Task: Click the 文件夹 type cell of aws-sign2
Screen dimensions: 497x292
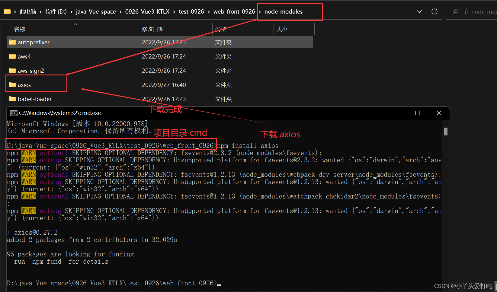Action: click(x=223, y=71)
